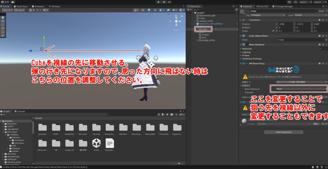Image resolution: width=328 pixels, height=169 pixels.
Task: Select the Move tool in Scene toolbar
Action: click(x=3, y=21)
